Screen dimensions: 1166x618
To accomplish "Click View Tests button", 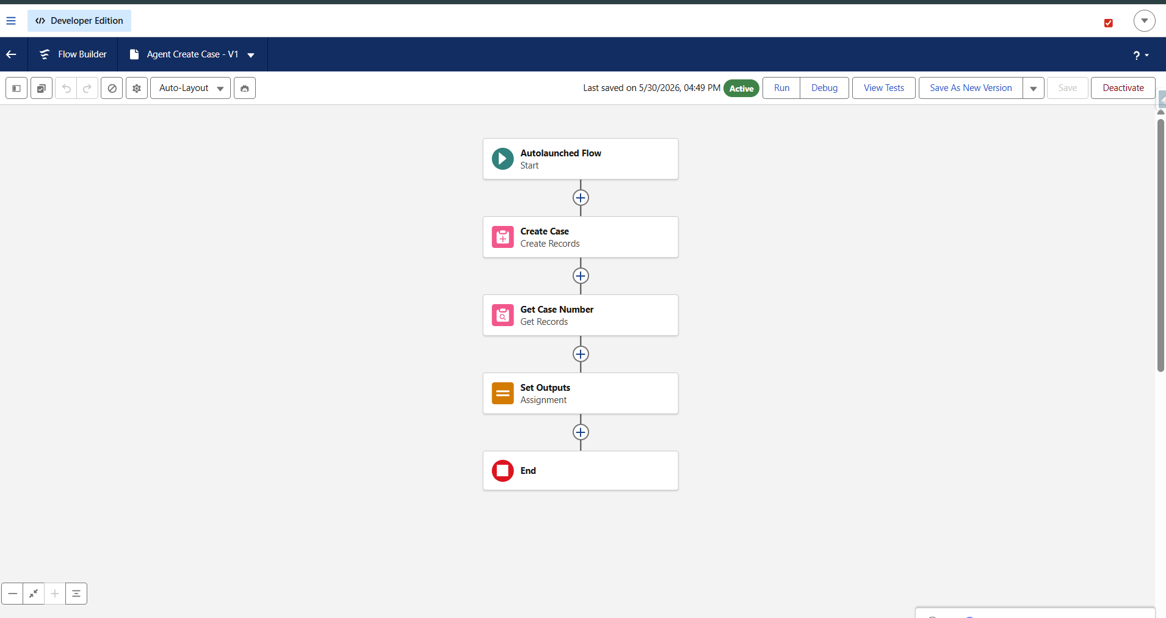I will click(x=884, y=88).
